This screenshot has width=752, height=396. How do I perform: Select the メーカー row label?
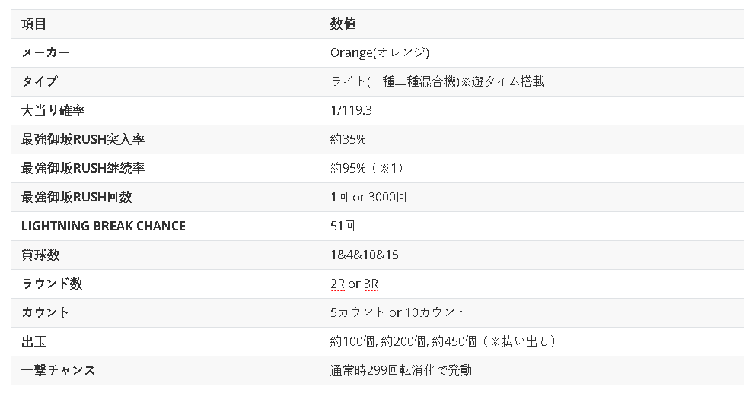(x=45, y=52)
